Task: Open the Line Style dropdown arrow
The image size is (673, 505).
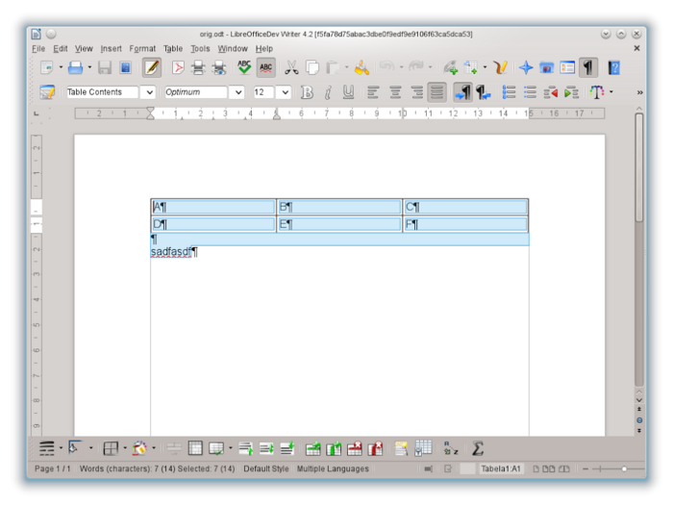Action: click(61, 449)
